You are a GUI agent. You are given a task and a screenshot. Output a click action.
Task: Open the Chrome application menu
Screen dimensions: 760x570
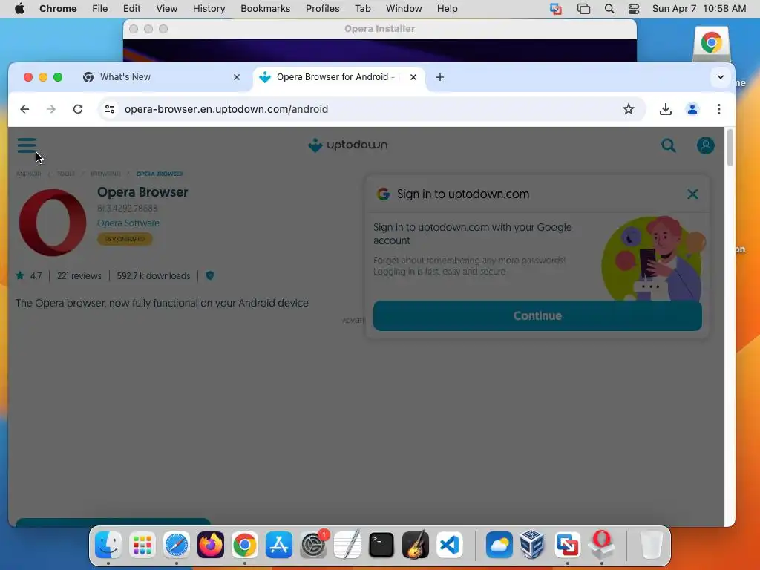pyautogui.click(x=58, y=9)
